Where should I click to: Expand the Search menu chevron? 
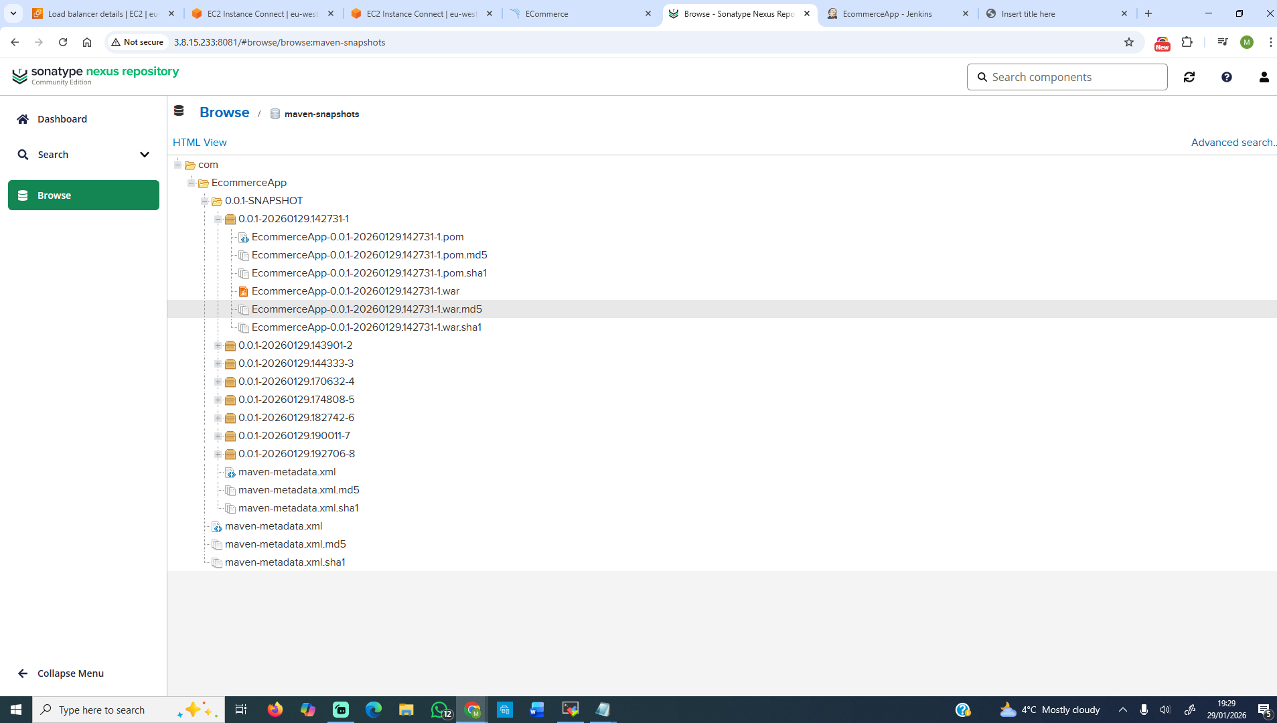tap(144, 155)
